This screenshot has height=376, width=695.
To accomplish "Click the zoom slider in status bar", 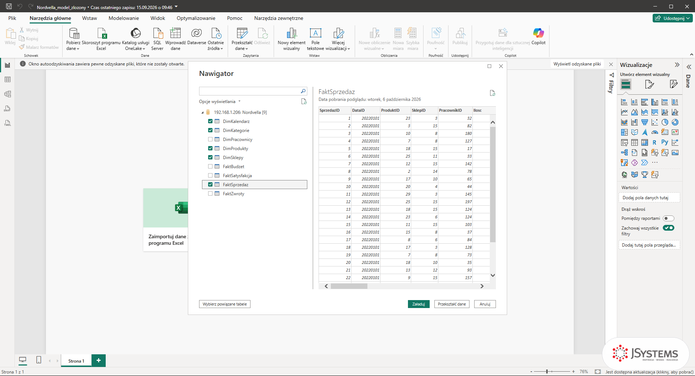I will point(552,371).
